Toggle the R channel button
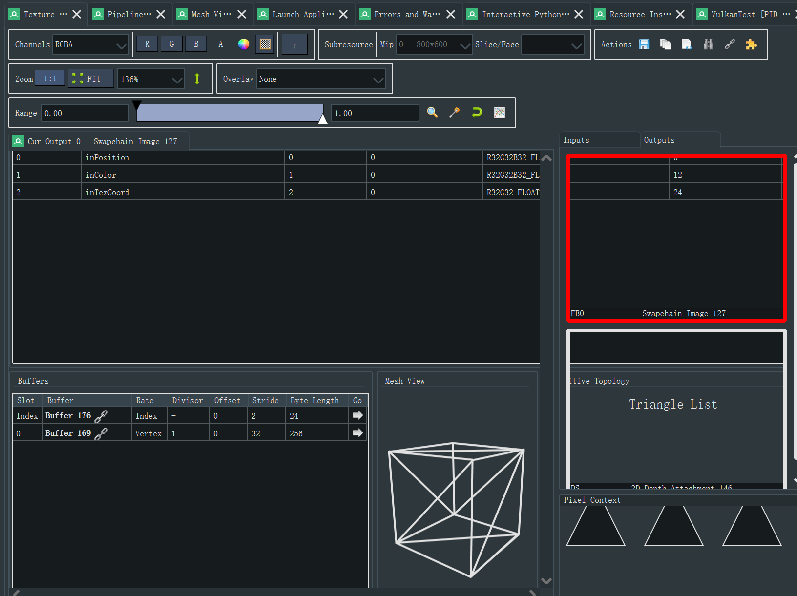 pyautogui.click(x=147, y=44)
